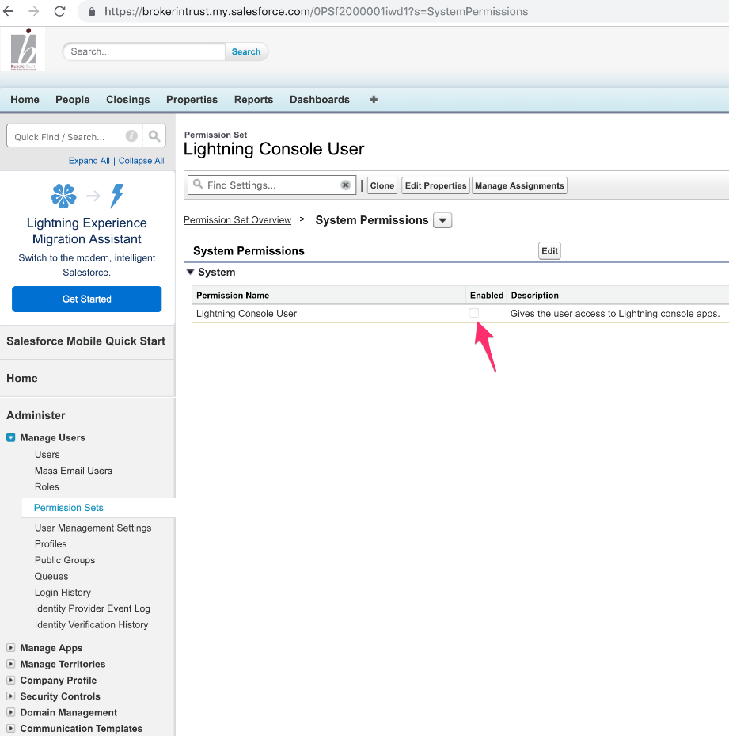Click the Edit Properties button
The height and width of the screenshot is (736, 729).
point(435,185)
